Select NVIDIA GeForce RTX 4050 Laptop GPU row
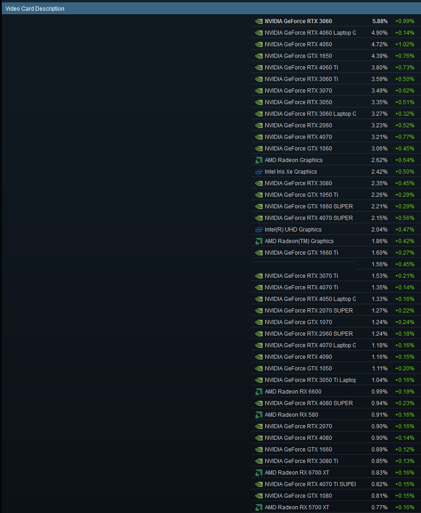 tap(336, 299)
